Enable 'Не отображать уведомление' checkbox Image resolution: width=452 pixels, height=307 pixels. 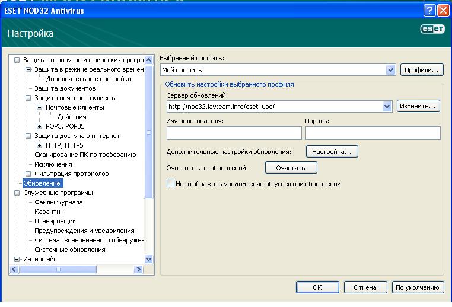(x=171, y=184)
